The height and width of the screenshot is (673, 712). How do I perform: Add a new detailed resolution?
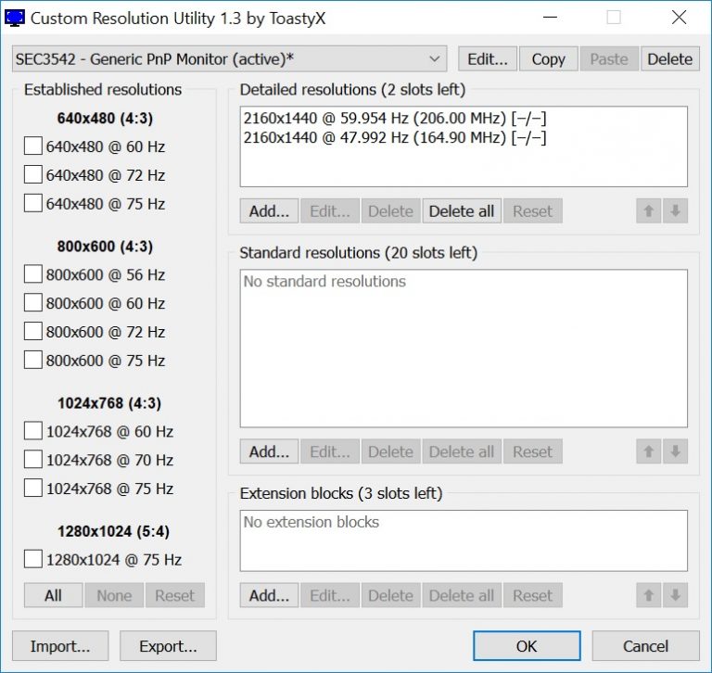pos(269,210)
